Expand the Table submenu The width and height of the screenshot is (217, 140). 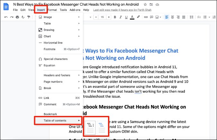[59, 23]
